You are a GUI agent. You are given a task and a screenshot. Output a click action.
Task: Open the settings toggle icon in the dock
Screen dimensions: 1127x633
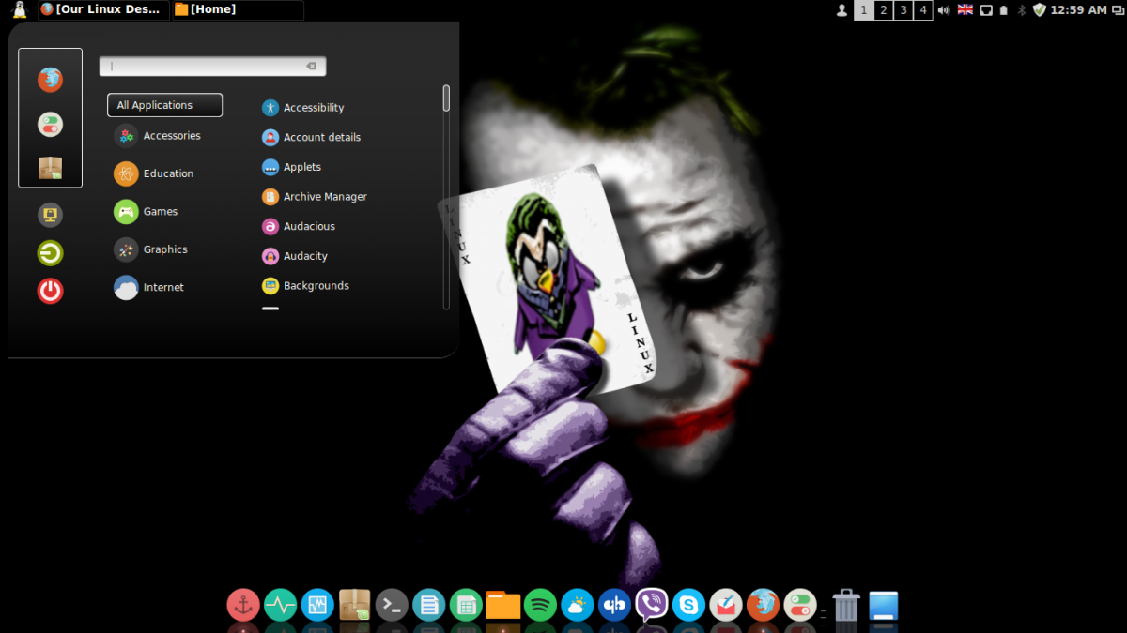tap(800, 605)
